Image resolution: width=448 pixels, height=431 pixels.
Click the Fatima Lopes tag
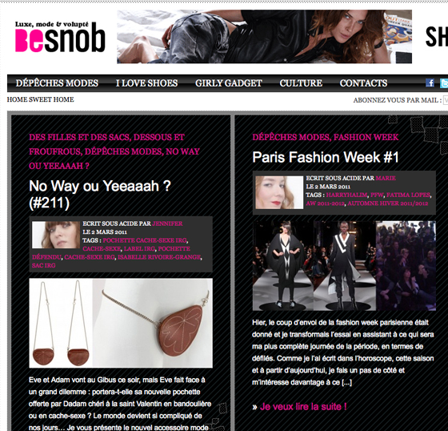408,195
